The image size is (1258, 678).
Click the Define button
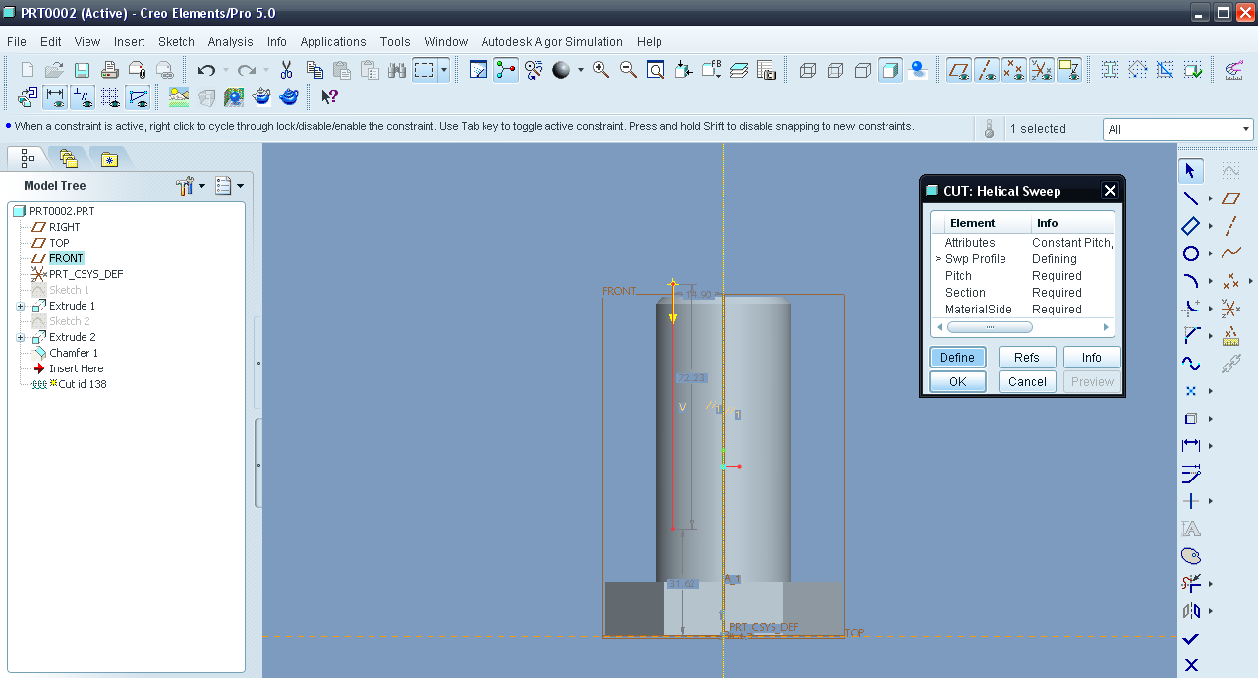click(957, 358)
